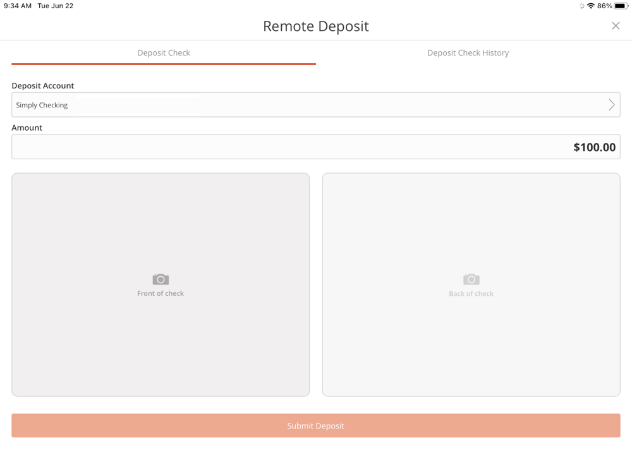Tap the battery icon in status bar

621,6
